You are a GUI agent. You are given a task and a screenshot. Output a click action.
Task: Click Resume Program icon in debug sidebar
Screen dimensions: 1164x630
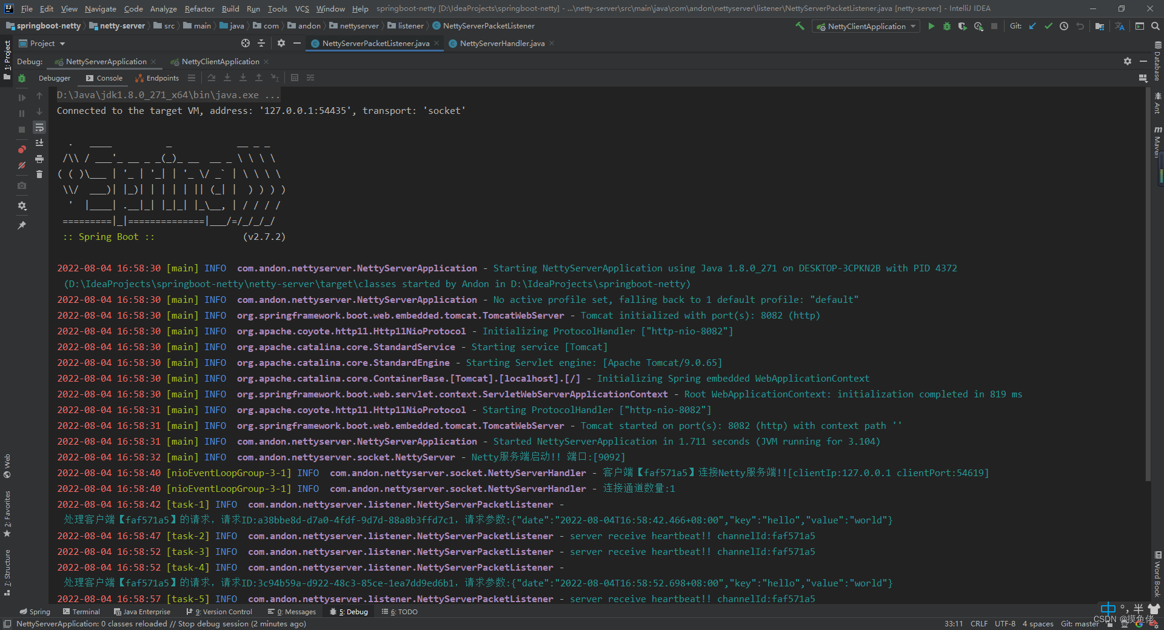22,98
